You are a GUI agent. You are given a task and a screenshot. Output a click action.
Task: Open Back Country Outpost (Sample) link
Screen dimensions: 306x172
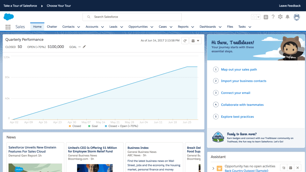click(247, 170)
